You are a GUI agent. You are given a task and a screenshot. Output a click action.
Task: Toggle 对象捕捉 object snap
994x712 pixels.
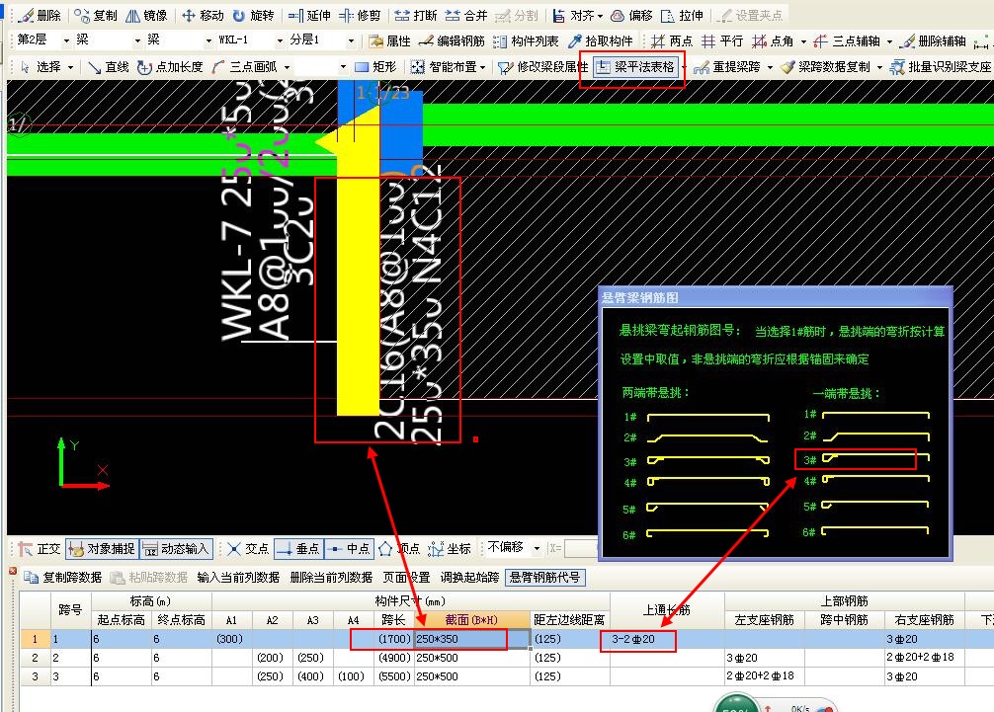point(102,549)
